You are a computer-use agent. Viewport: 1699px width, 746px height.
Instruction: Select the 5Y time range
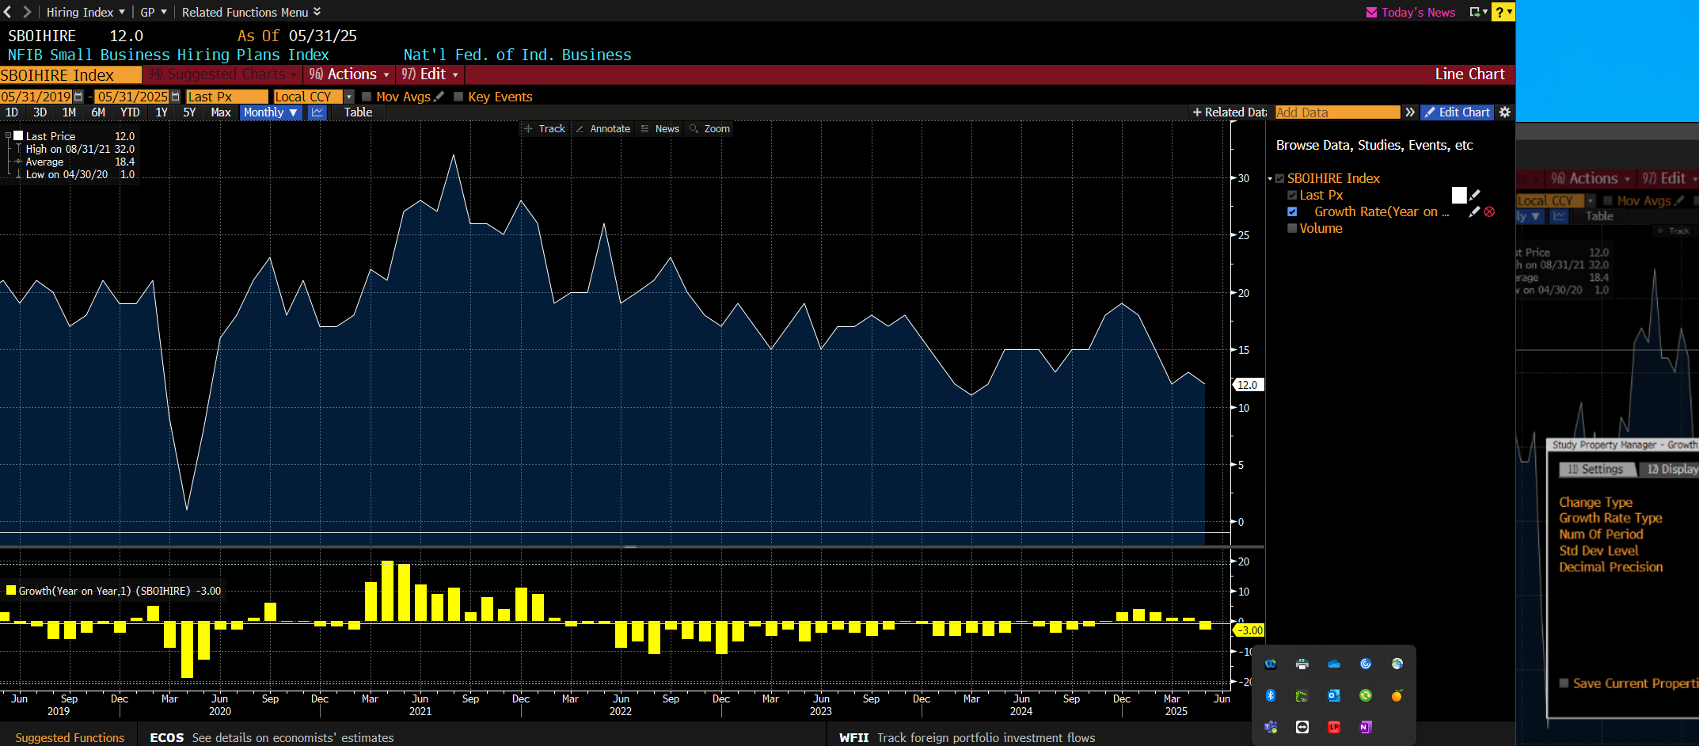click(189, 112)
